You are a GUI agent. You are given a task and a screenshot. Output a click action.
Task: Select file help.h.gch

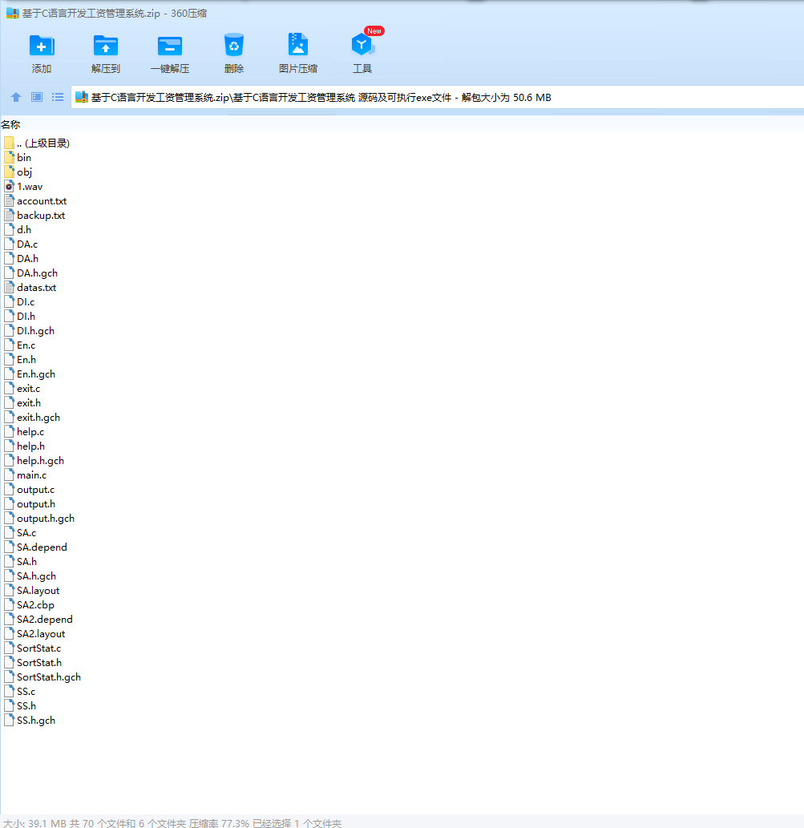(34, 460)
